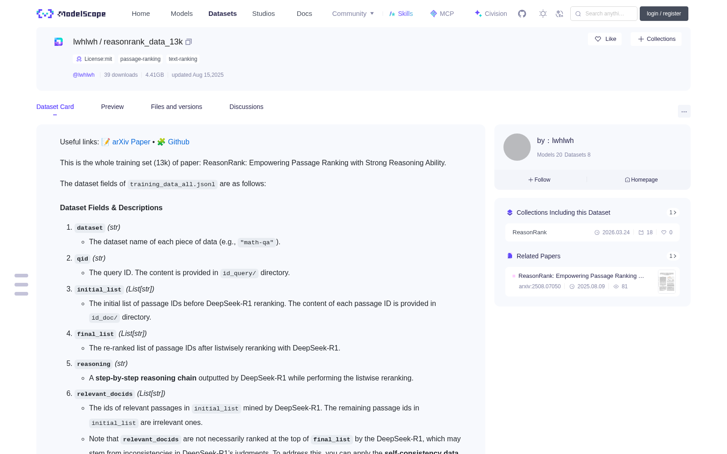Click the Datasets 8 count text

coord(578,155)
